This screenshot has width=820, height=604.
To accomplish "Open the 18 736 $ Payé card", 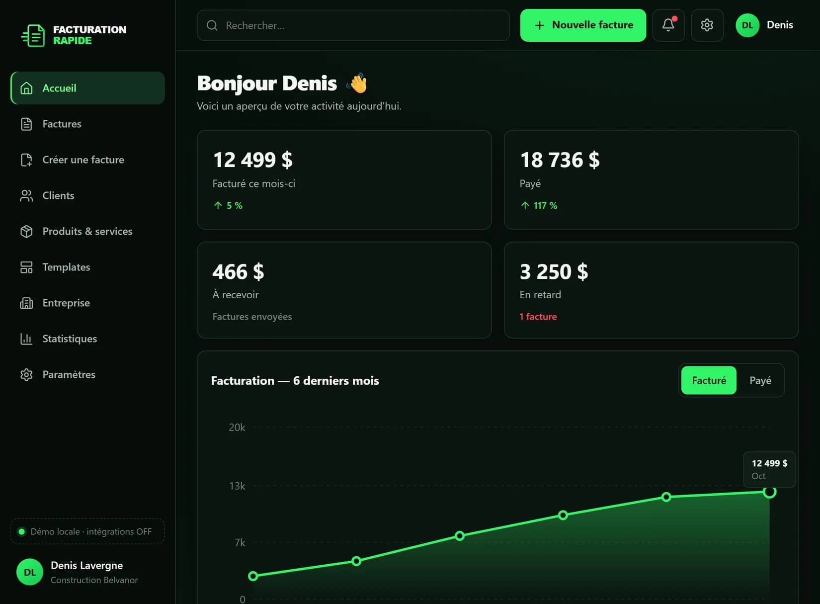I will pos(651,179).
